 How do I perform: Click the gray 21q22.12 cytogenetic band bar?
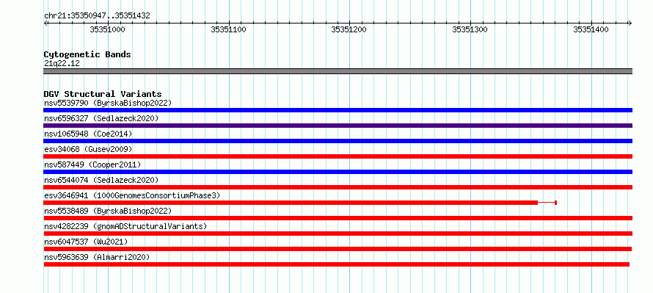click(338, 71)
